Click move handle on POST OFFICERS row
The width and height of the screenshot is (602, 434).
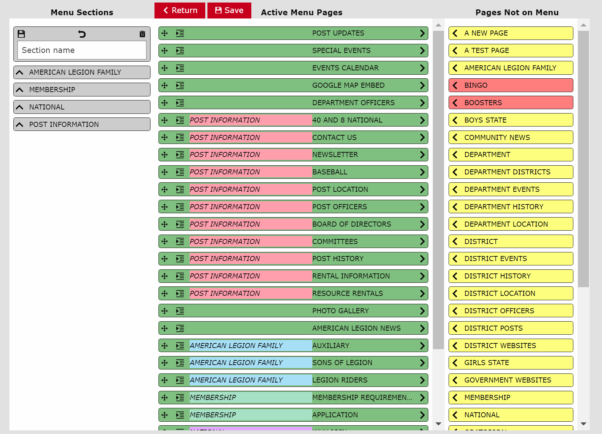pos(165,207)
